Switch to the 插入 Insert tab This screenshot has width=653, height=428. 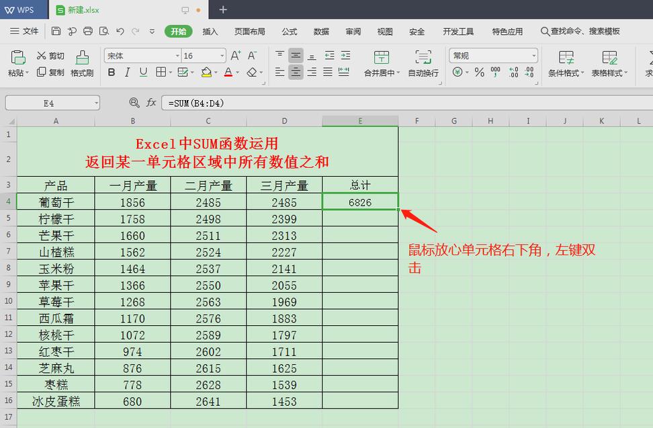point(210,32)
